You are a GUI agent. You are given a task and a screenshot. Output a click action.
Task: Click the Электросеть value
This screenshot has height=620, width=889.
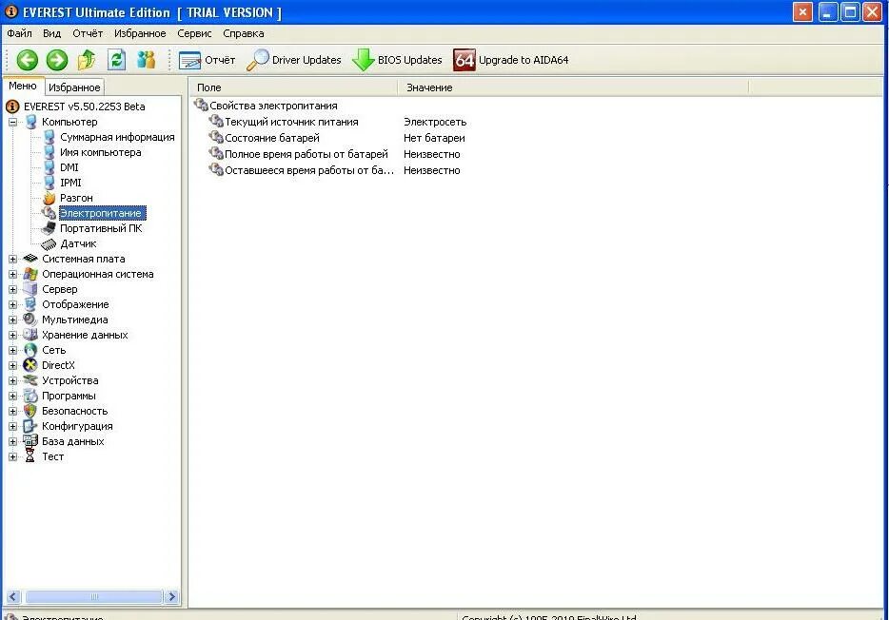pos(435,122)
